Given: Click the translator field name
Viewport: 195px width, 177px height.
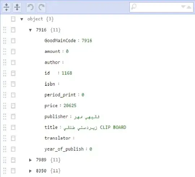Looking at the screenshot, I should click(x=57, y=138).
